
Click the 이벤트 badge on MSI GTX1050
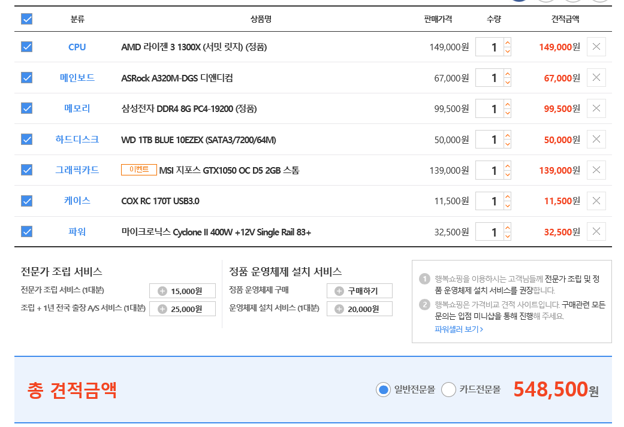click(139, 170)
